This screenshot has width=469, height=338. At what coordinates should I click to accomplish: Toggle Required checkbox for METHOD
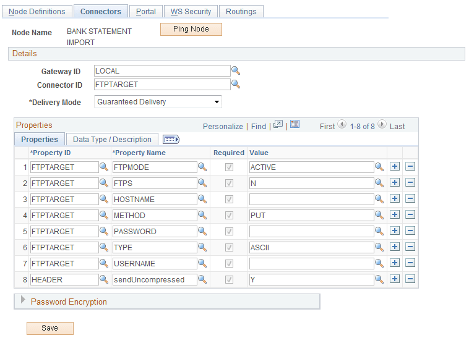coord(229,216)
